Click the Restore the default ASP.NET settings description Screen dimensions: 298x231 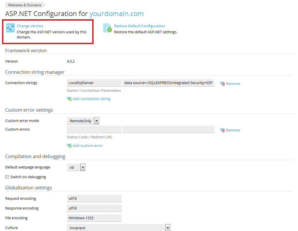[x=146, y=32]
